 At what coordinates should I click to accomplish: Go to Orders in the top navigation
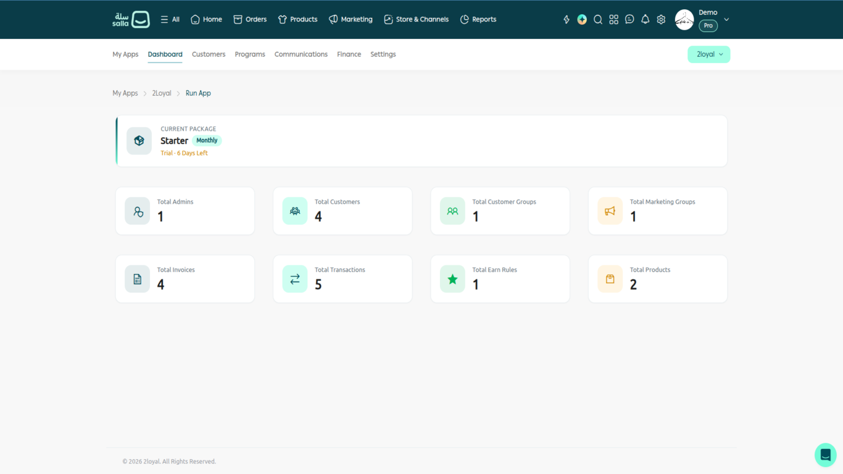(x=250, y=20)
